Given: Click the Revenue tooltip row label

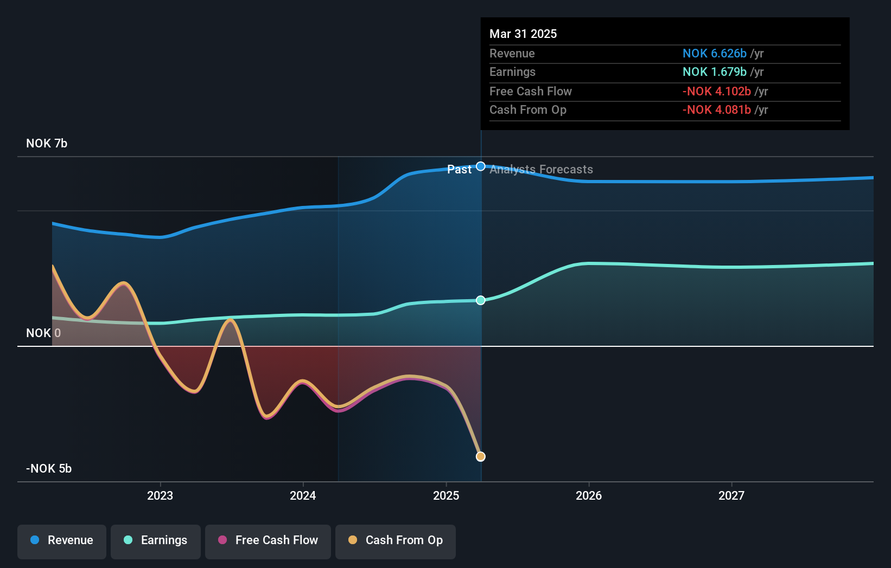Looking at the screenshot, I should click(512, 54).
